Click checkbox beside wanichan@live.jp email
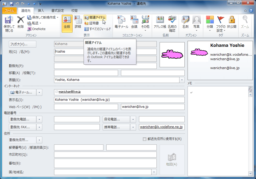The width and height of the screenshot is (256, 179). coord(57,92)
